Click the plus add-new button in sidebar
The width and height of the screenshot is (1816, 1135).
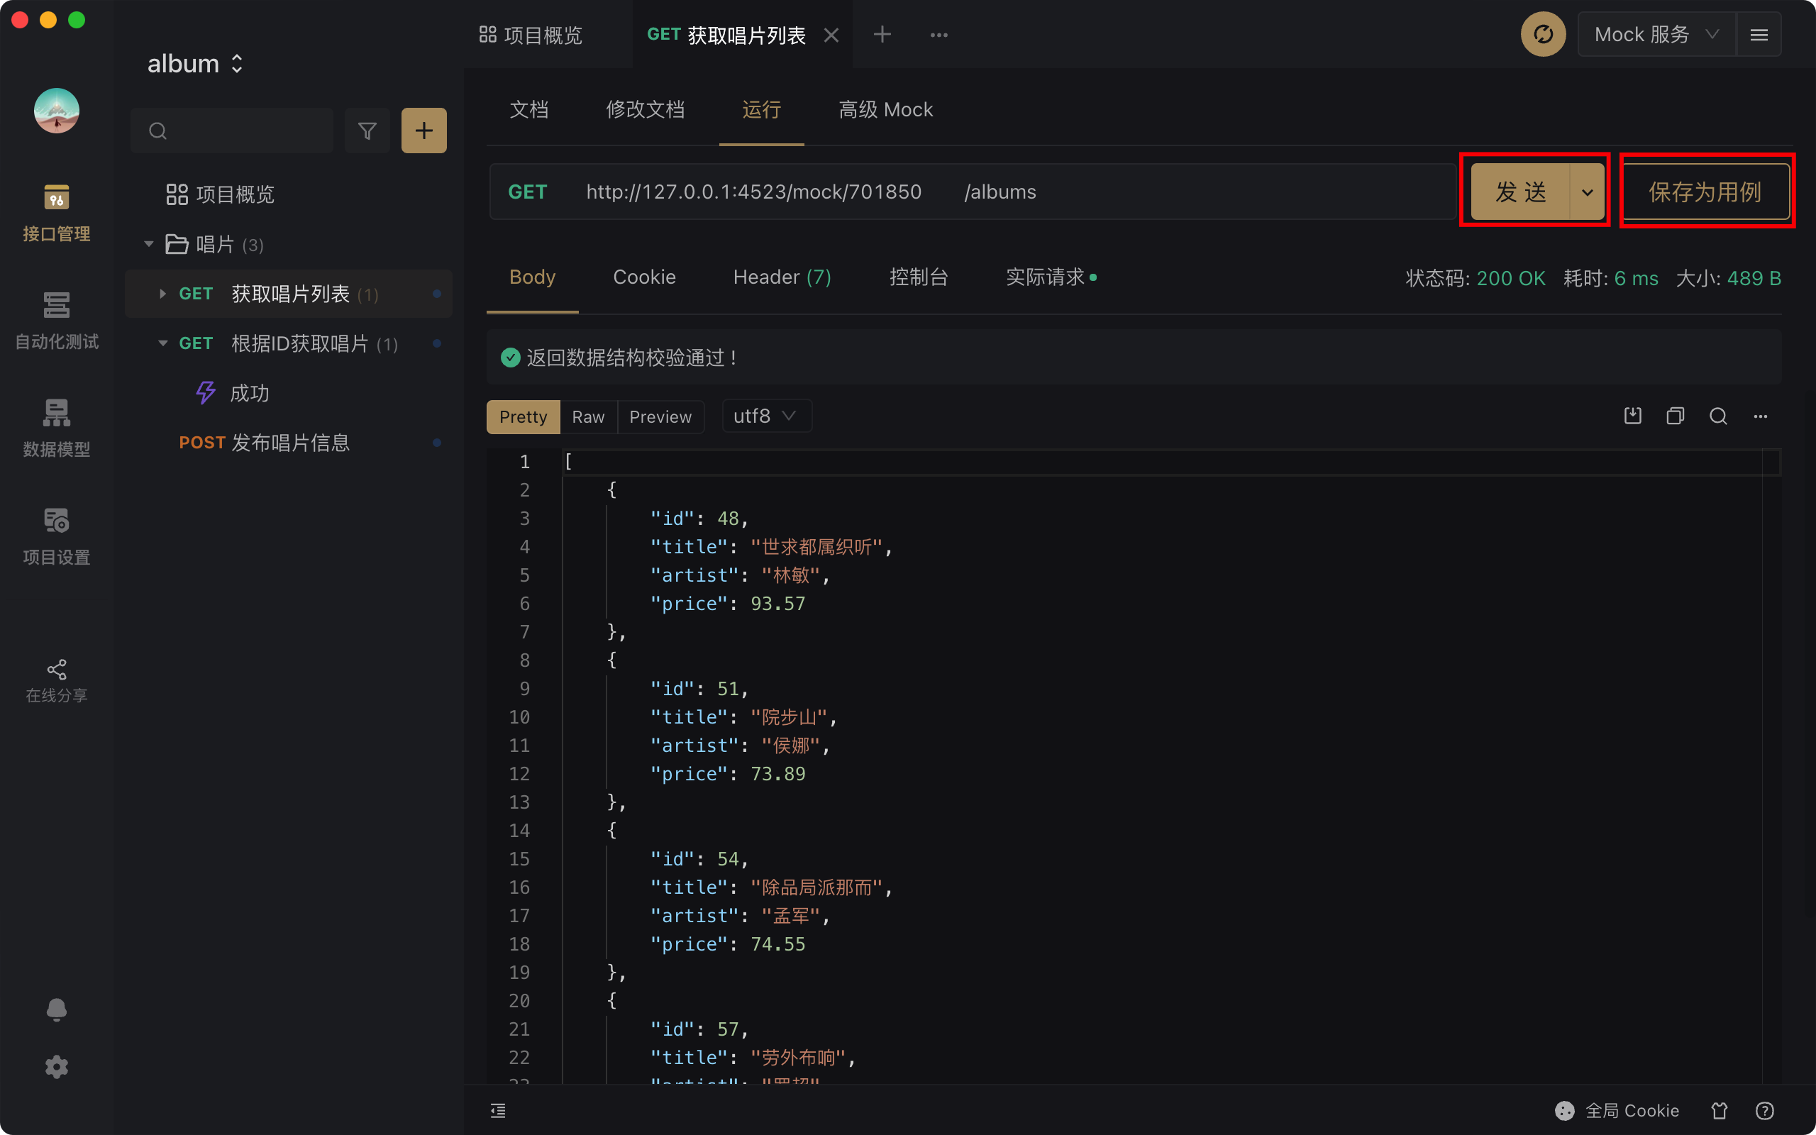pyautogui.click(x=424, y=131)
